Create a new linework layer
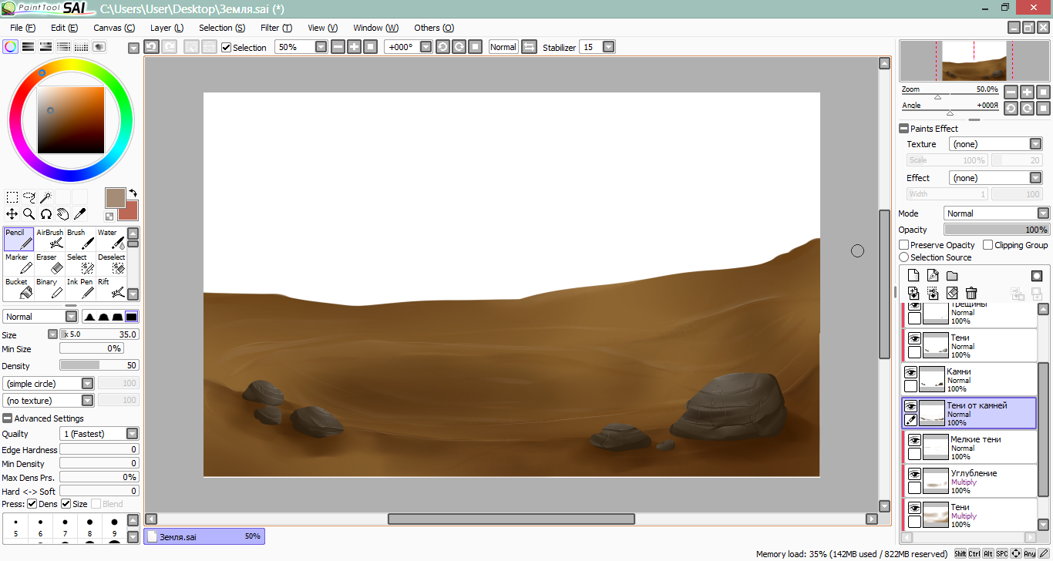This screenshot has width=1053, height=561. click(933, 276)
